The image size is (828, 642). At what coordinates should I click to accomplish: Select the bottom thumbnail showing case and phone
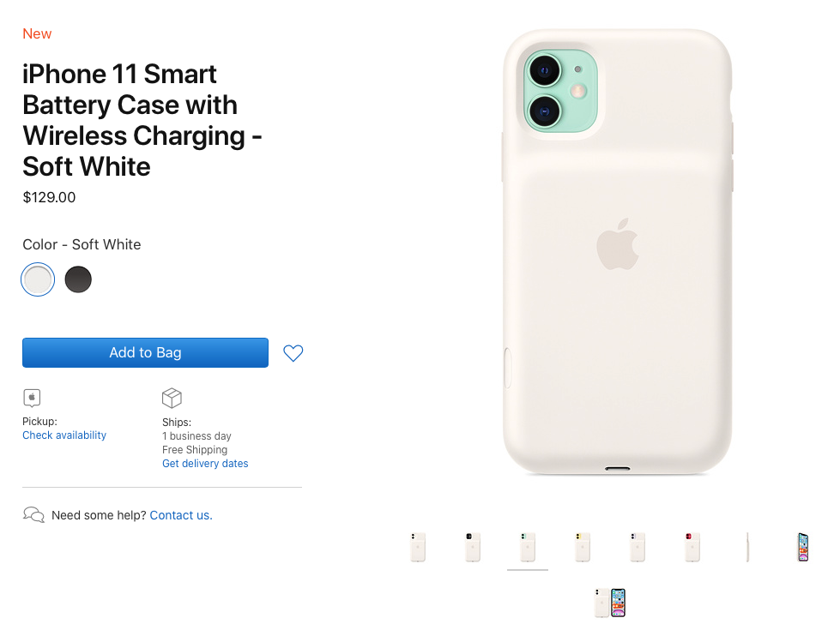609,603
